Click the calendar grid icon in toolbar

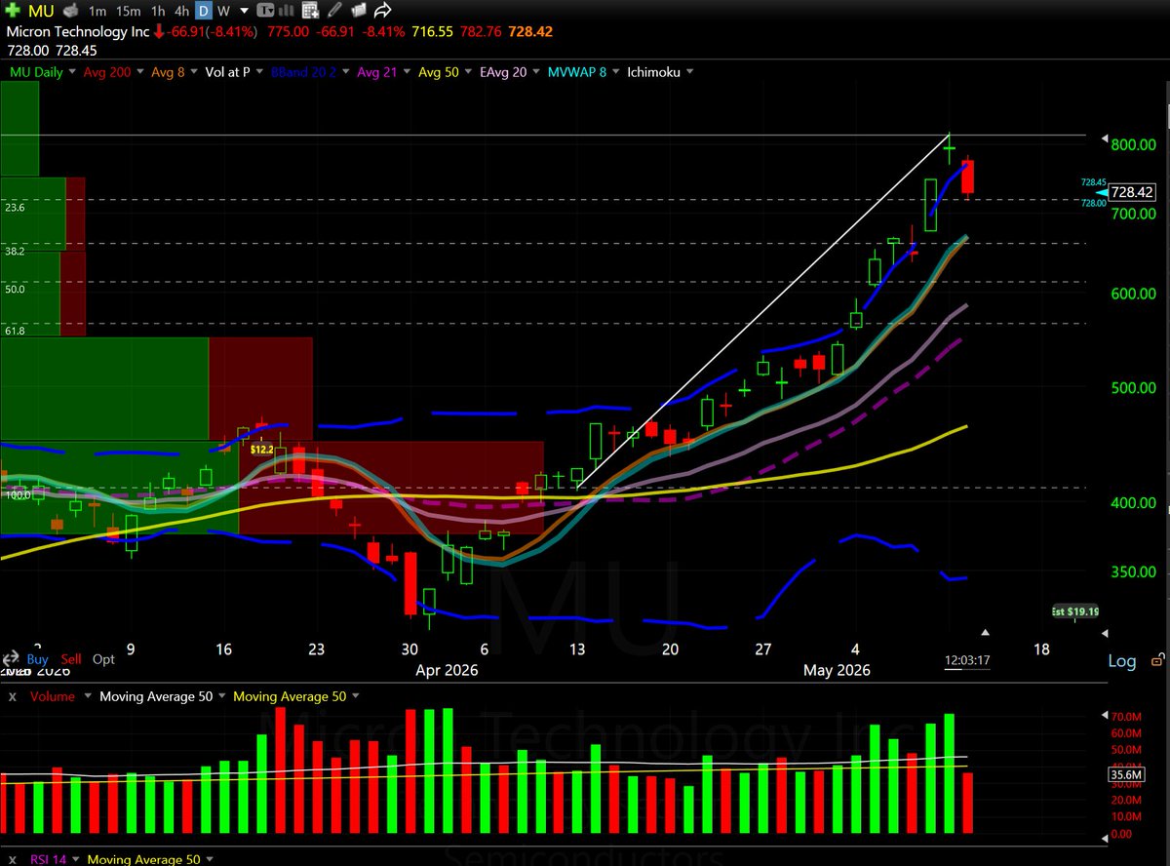pos(311,11)
